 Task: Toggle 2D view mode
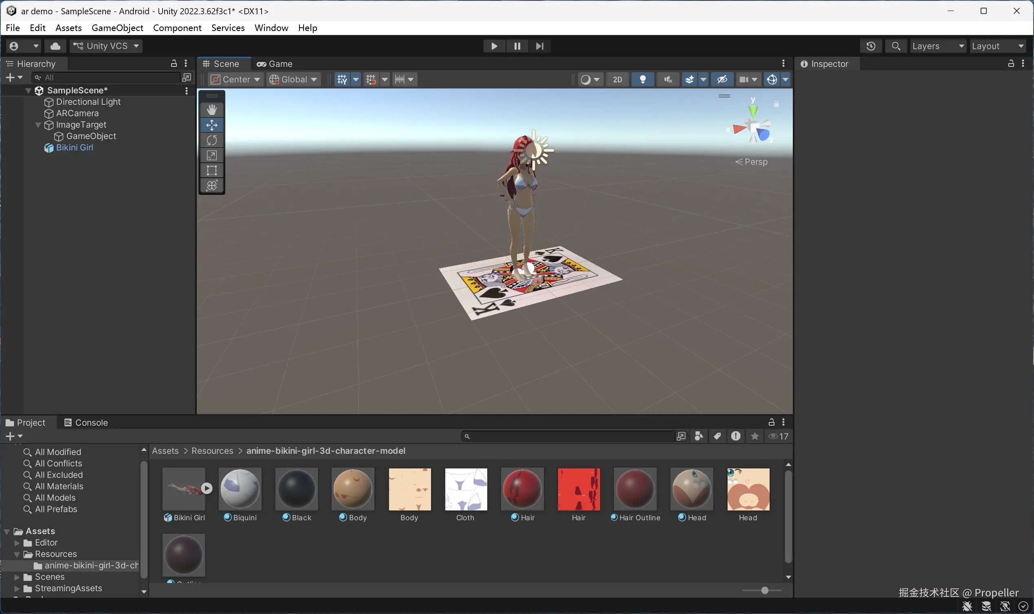click(x=617, y=80)
